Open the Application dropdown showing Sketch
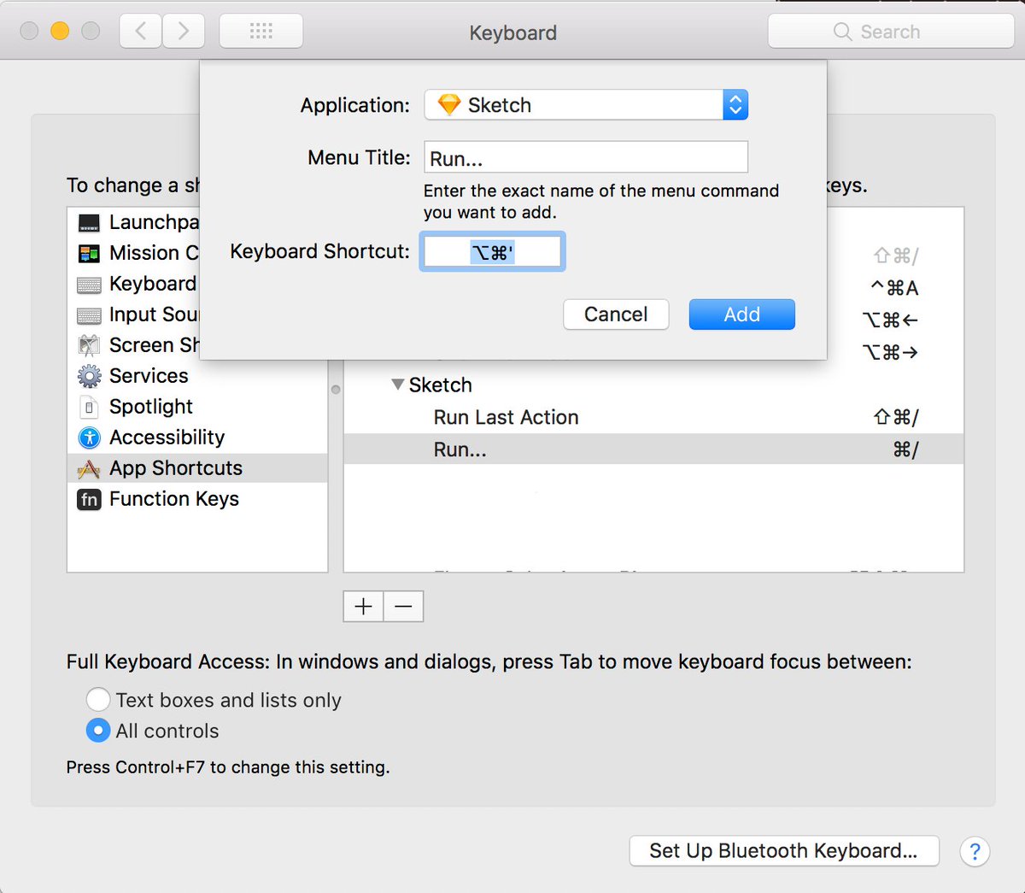The image size is (1025, 893). pos(586,105)
